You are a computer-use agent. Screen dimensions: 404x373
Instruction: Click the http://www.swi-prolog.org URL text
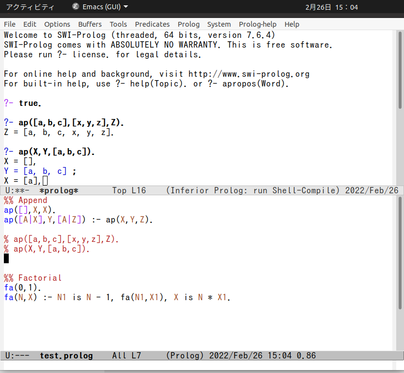[249, 74]
